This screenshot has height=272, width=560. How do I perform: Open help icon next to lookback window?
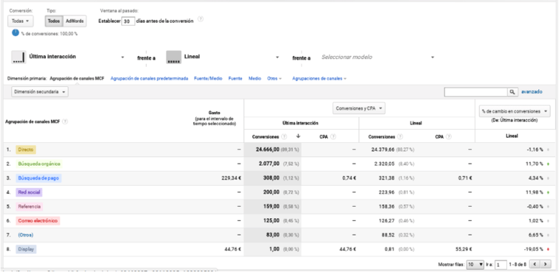tap(201, 19)
